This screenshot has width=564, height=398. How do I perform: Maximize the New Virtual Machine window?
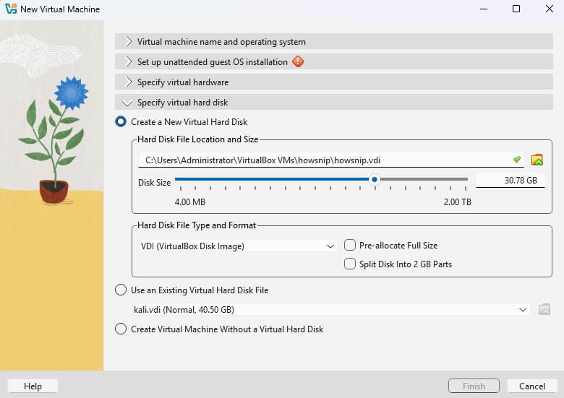click(x=516, y=9)
